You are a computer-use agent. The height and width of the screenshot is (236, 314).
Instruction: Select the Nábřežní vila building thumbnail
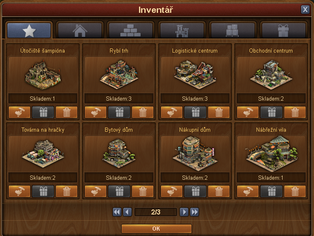point(271,154)
